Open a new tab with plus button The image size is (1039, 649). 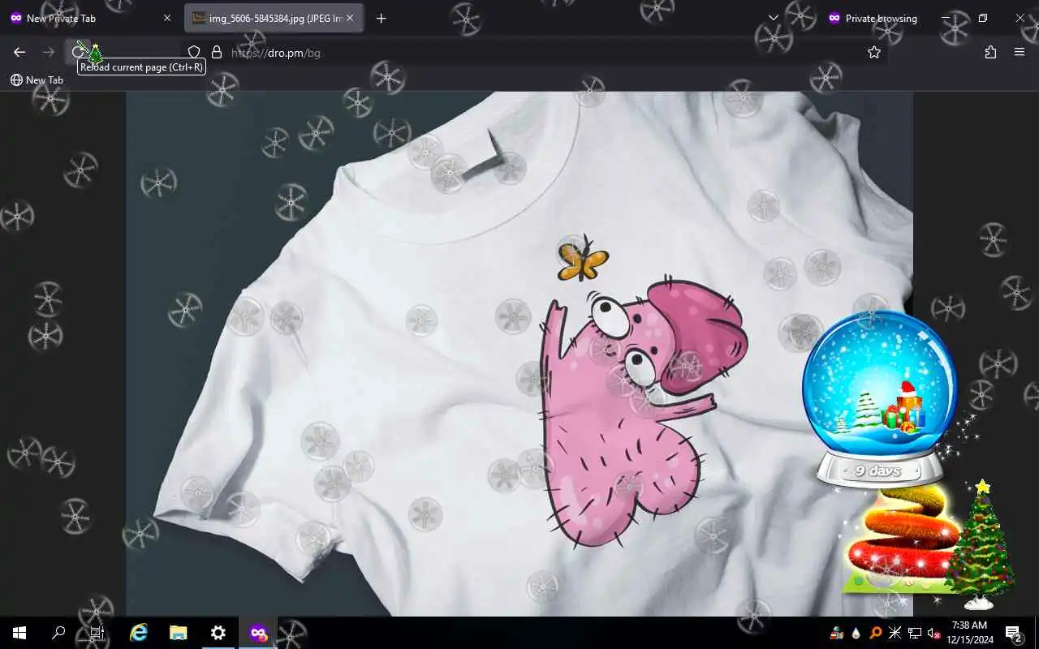coord(382,18)
